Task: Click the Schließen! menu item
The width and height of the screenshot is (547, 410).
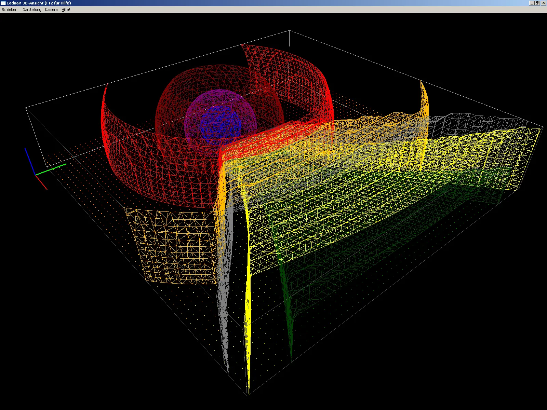Action: [x=10, y=10]
